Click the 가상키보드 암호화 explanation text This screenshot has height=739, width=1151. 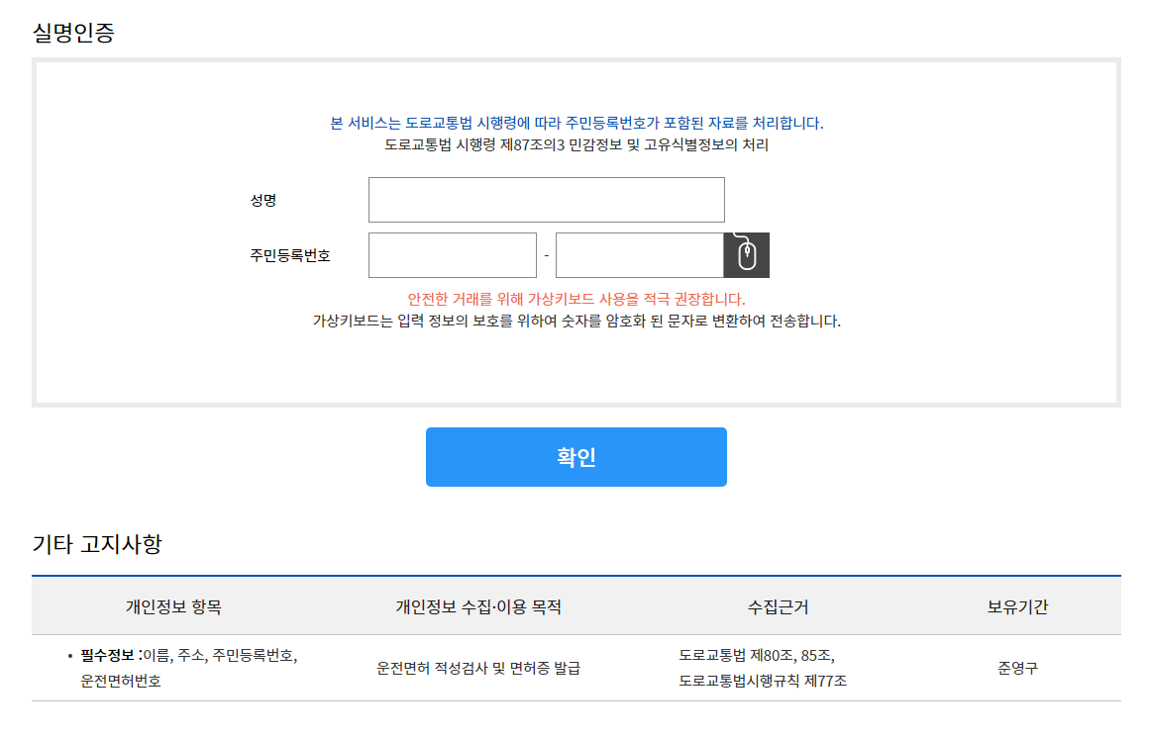coord(576,322)
